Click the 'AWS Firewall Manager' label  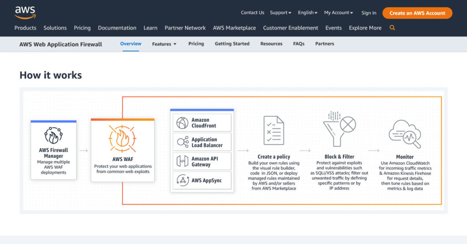pyautogui.click(x=53, y=153)
